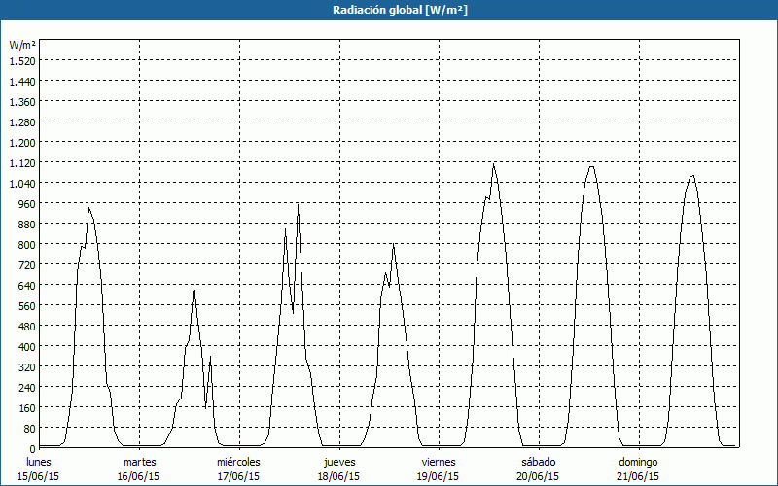Select the 1.360 y-axis value
The image size is (778, 486).
22,102
